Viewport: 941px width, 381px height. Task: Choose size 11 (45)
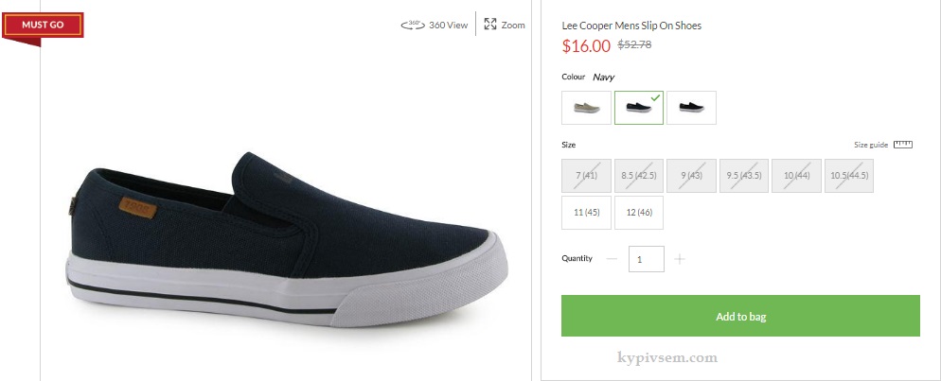[586, 213]
